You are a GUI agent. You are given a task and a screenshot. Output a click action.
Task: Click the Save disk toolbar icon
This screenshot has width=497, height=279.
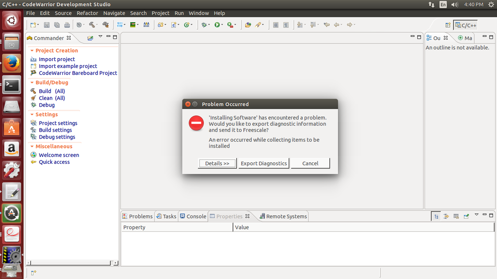47,25
